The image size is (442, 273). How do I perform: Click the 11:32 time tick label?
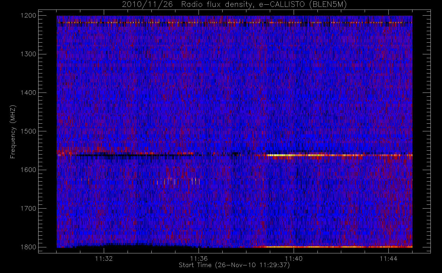pyautogui.click(x=104, y=259)
